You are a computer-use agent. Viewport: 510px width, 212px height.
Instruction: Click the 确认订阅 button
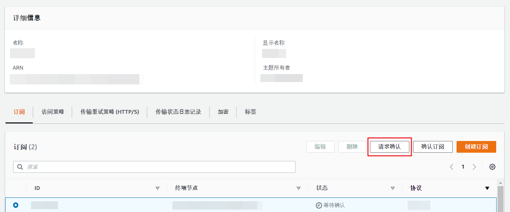point(433,147)
